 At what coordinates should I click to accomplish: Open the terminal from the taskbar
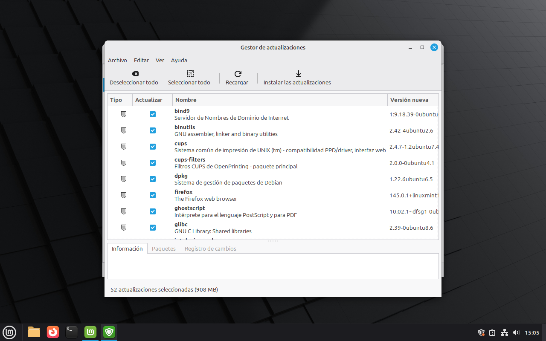point(72,332)
